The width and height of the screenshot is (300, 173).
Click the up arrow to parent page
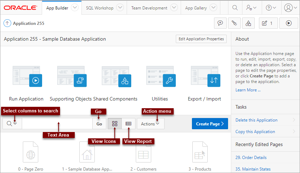(x=7, y=23)
